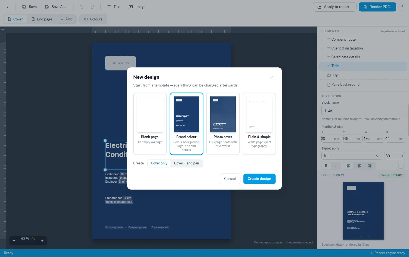Select the Brand colour template

click(187, 124)
